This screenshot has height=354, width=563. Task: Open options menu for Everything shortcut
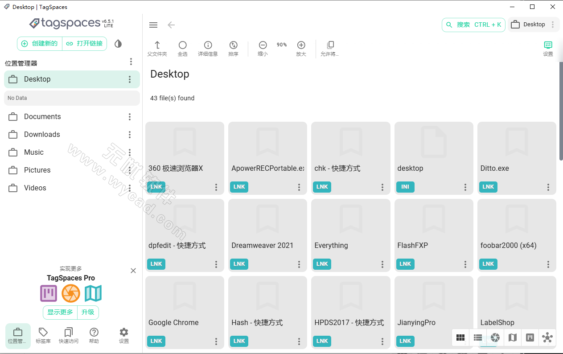point(382,264)
